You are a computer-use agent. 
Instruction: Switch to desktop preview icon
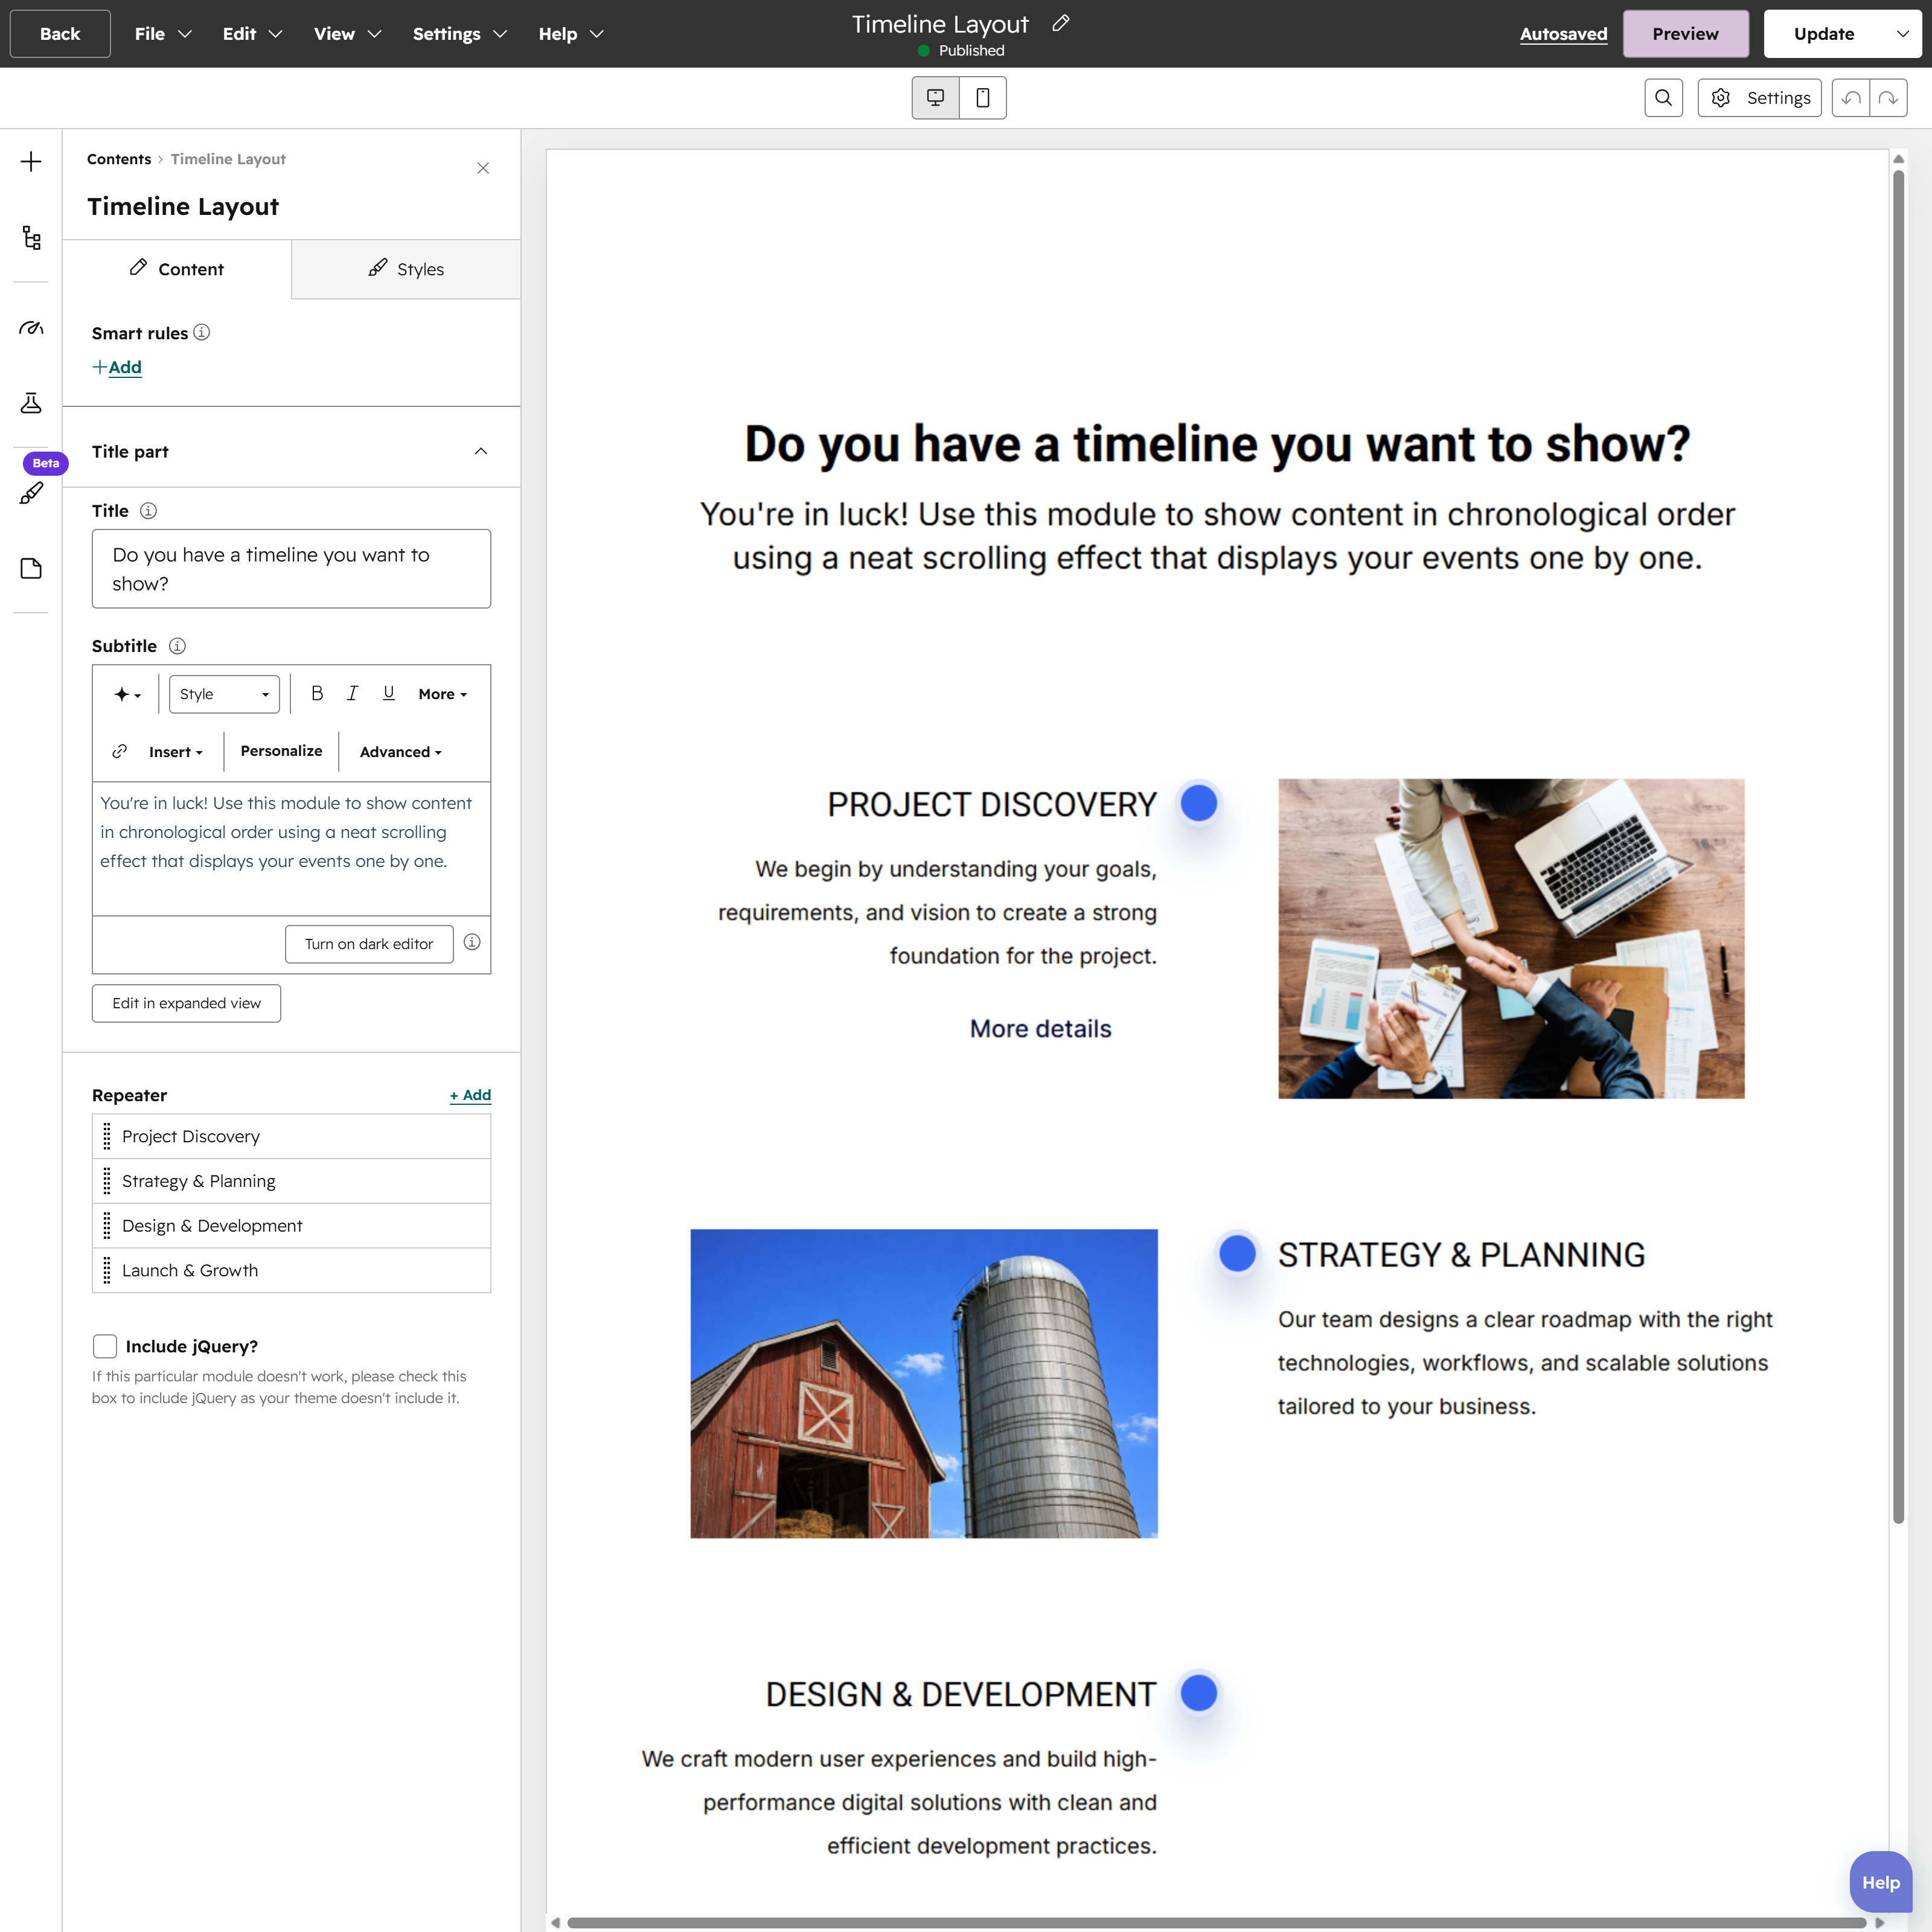tap(935, 98)
